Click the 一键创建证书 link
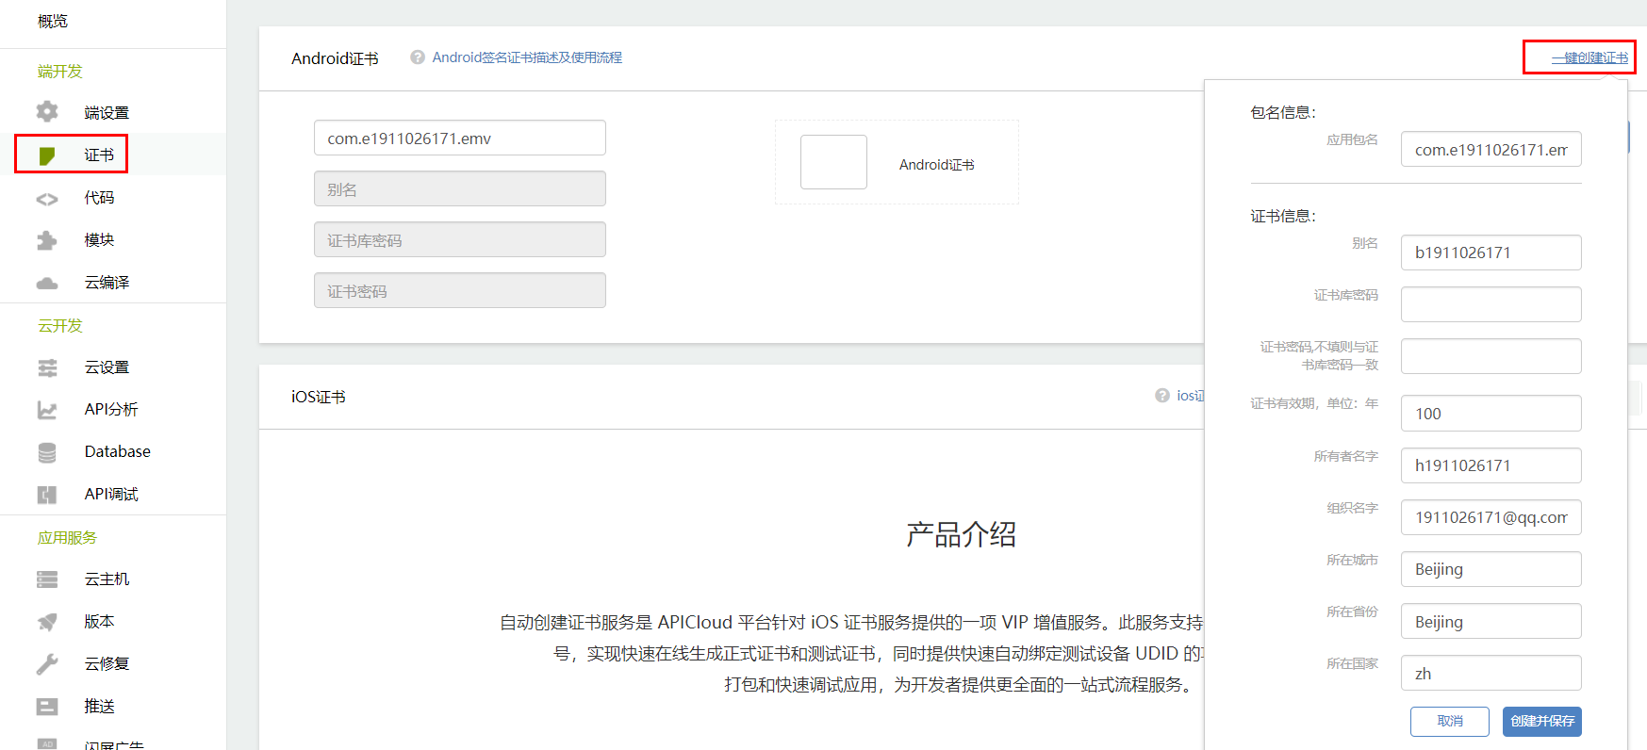This screenshot has height=750, width=1647. tap(1589, 58)
